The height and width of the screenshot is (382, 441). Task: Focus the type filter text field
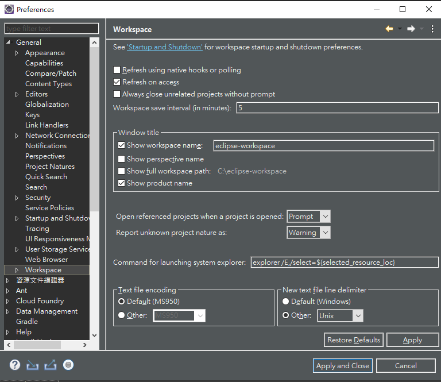point(52,28)
